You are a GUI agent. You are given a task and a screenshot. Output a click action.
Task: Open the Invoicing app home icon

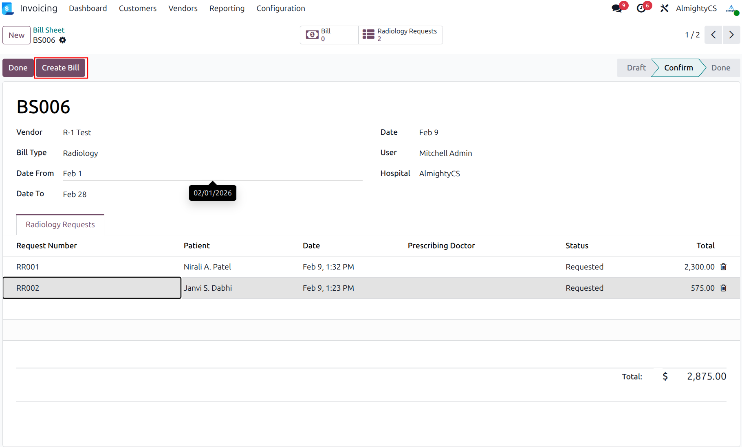(x=8, y=8)
